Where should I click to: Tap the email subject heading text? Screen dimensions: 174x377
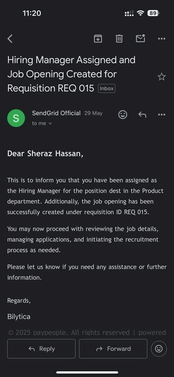pyautogui.click(x=71, y=74)
